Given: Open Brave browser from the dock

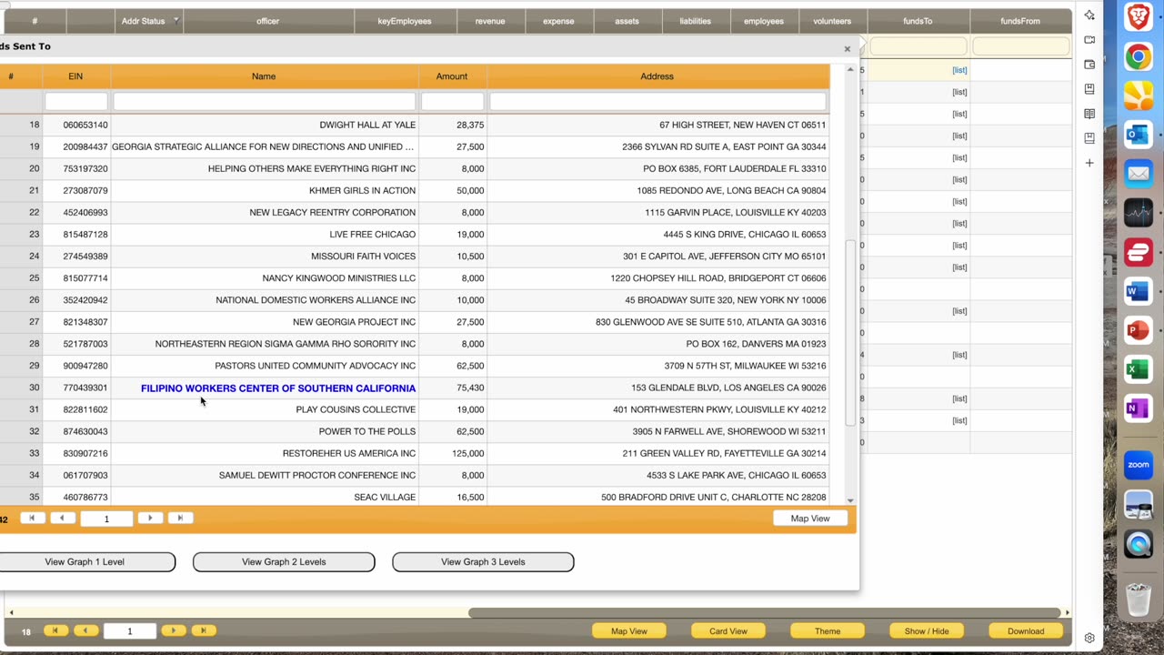Looking at the screenshot, I should [1139, 17].
